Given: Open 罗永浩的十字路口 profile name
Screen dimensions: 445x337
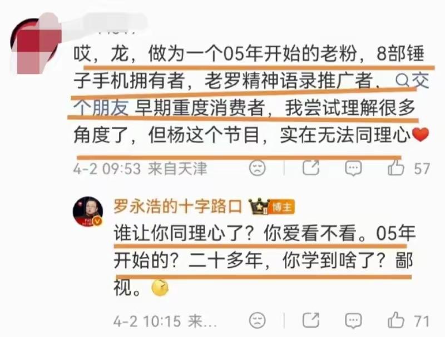Looking at the screenshot, I should click(x=177, y=206).
